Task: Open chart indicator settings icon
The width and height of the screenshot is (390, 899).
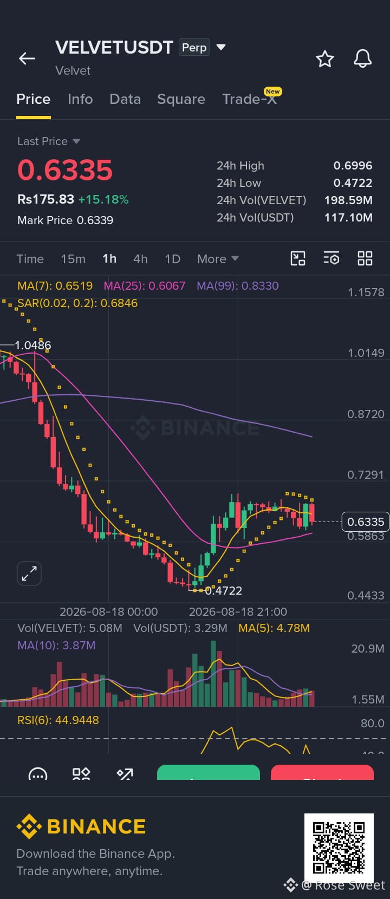Action: [x=331, y=258]
